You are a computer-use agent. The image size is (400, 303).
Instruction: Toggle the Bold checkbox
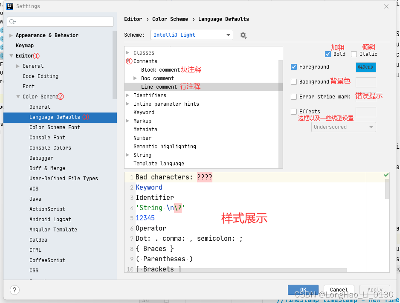[328, 54]
